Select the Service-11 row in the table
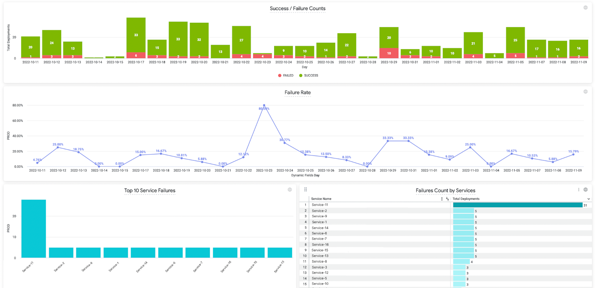Screen dimensions: 596x288 446,205
